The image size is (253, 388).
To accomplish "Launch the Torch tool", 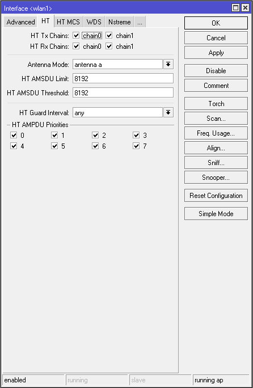I will coord(216,103).
